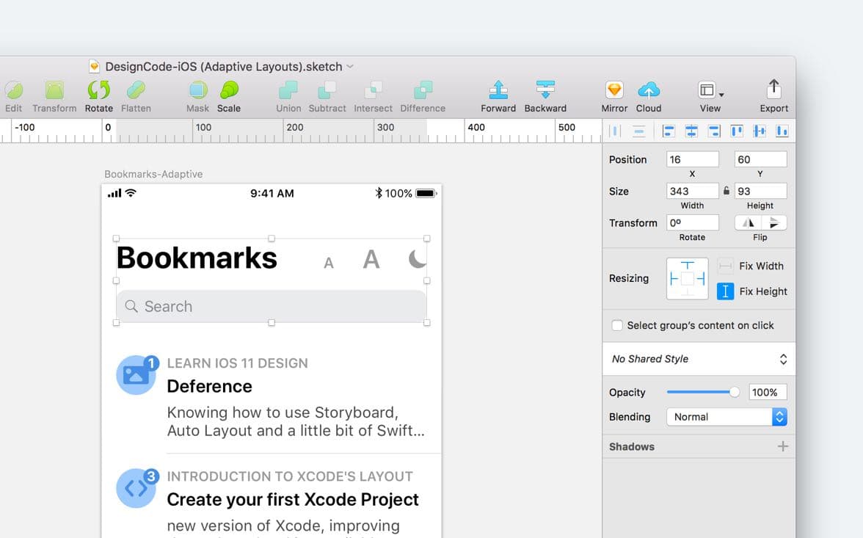Apply the Mask tool
The width and height of the screenshot is (863, 538).
pyautogui.click(x=197, y=96)
